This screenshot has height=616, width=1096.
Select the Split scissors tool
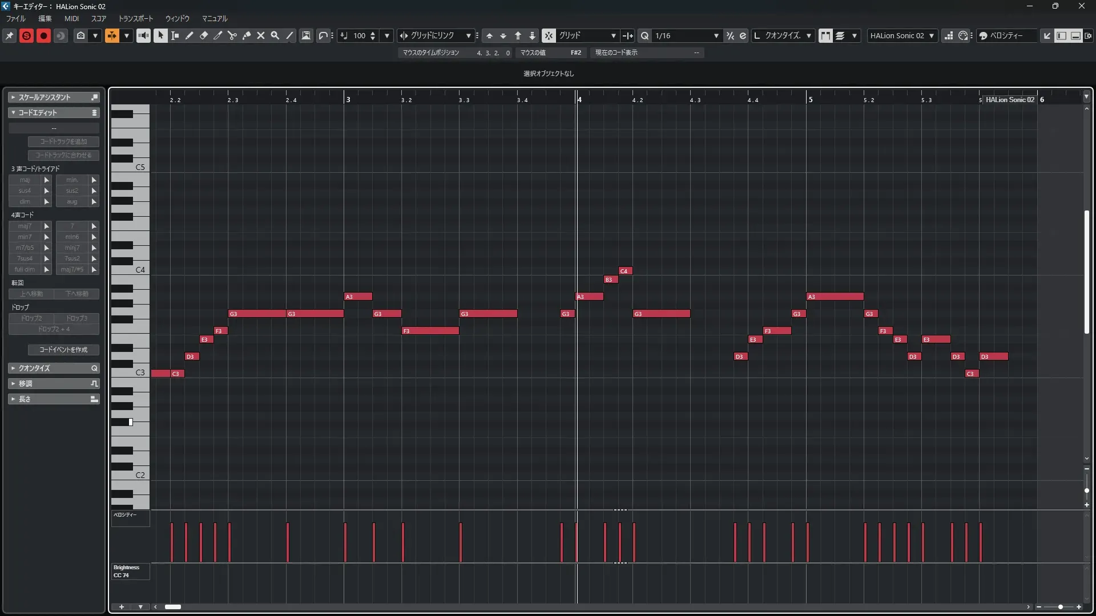[x=232, y=35]
